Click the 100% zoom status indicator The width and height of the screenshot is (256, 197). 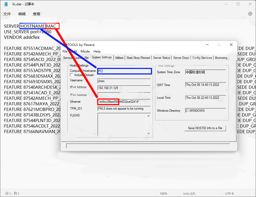point(164,194)
